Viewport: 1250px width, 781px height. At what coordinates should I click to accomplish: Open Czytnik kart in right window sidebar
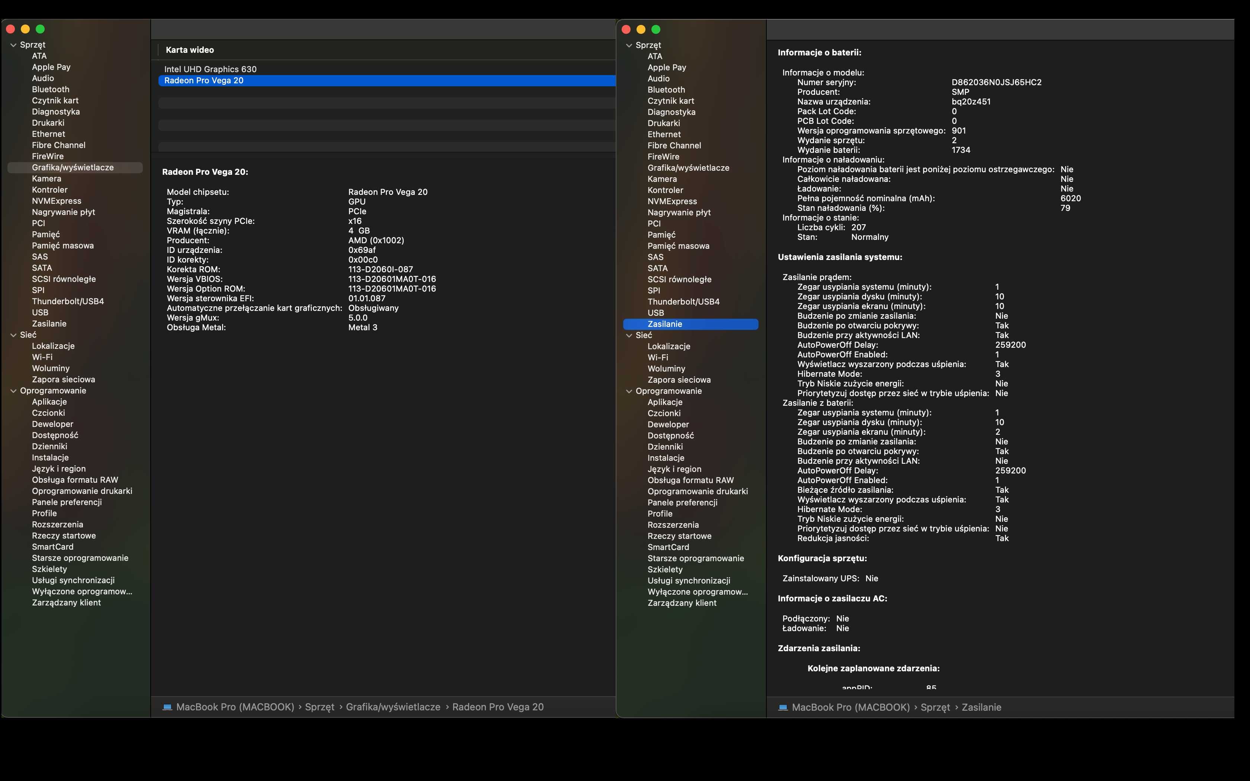click(670, 101)
